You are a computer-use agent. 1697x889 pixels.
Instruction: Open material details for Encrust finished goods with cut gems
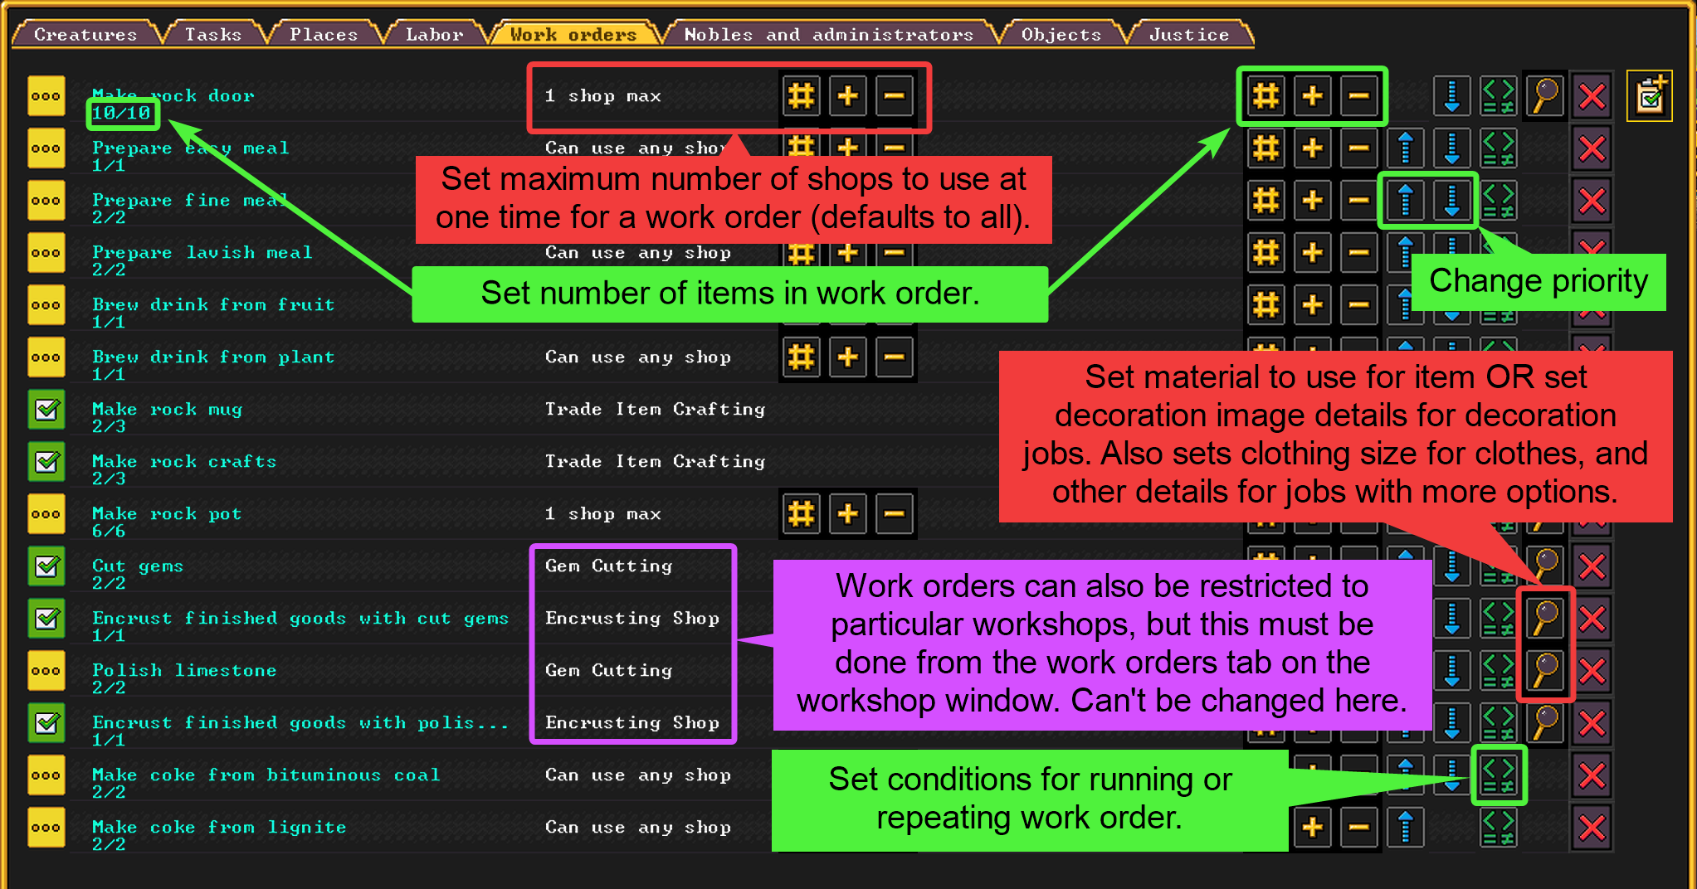point(1545,619)
